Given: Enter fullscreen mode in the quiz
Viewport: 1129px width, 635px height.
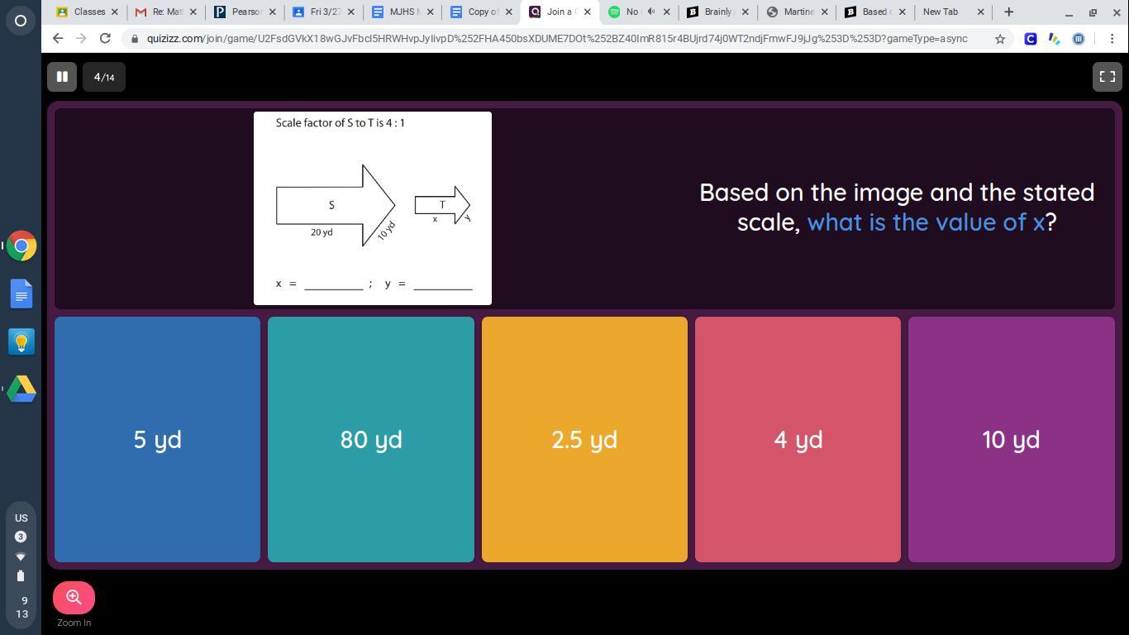Looking at the screenshot, I should [1107, 77].
